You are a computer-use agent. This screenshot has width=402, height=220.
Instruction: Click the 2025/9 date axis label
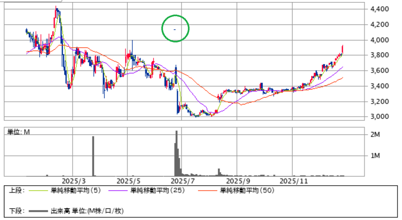237,182
